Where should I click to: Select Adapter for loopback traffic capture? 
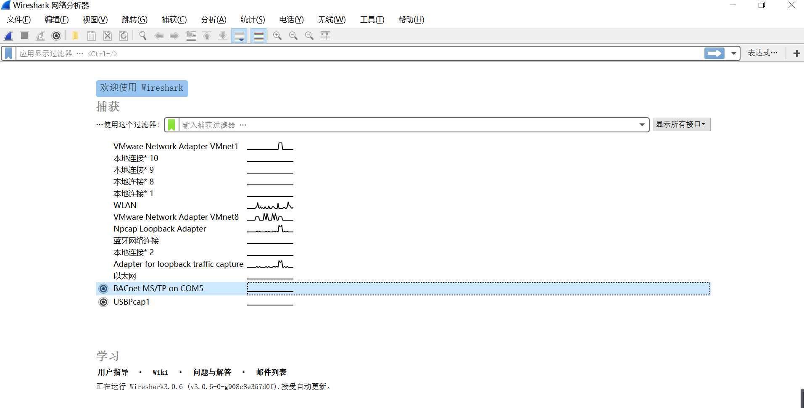tap(178, 264)
